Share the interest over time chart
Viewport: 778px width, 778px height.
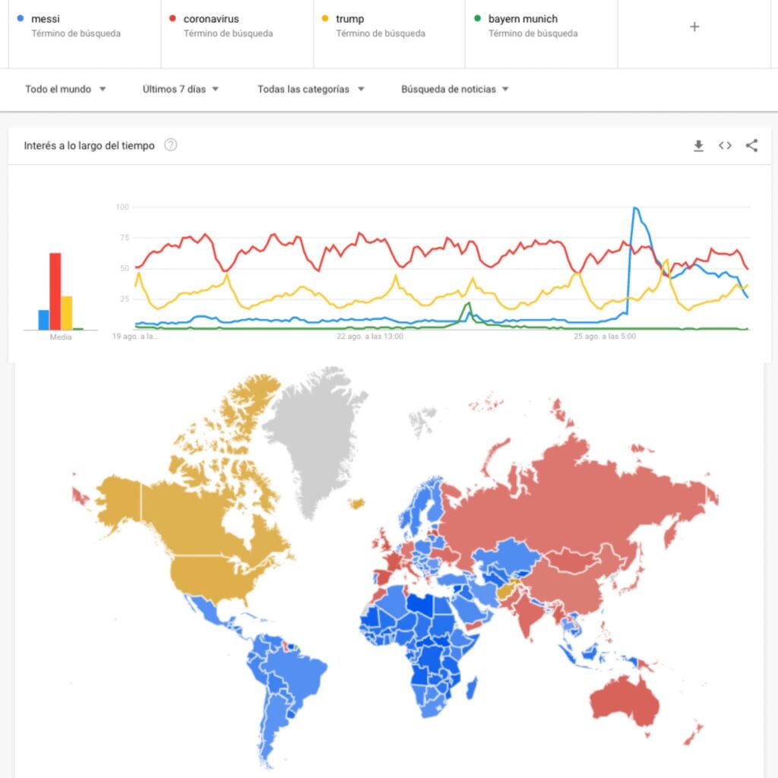click(x=751, y=146)
